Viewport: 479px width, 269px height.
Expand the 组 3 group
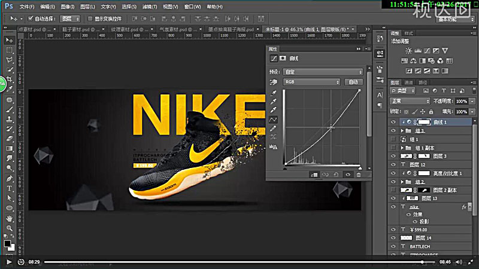click(402, 130)
